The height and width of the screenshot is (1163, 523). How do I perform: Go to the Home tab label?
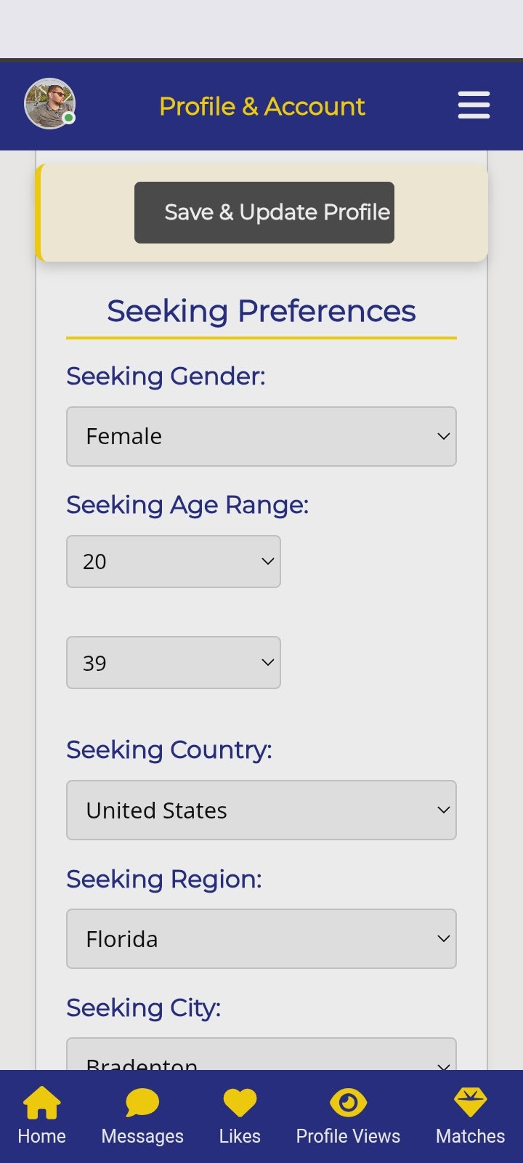(42, 1136)
